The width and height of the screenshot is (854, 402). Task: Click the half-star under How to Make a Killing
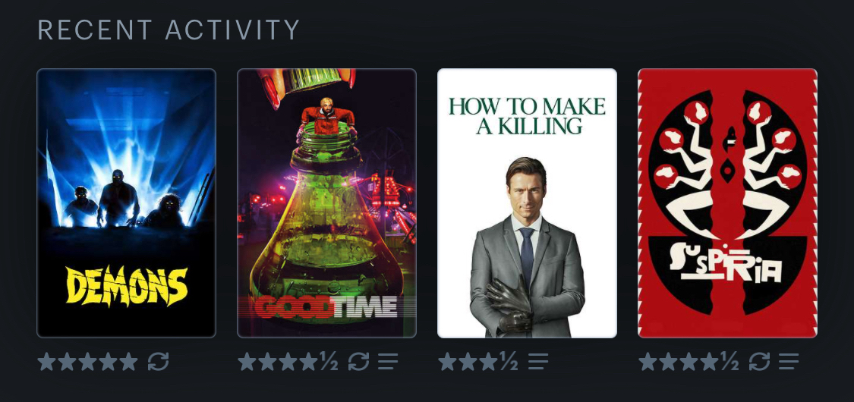[509, 361]
